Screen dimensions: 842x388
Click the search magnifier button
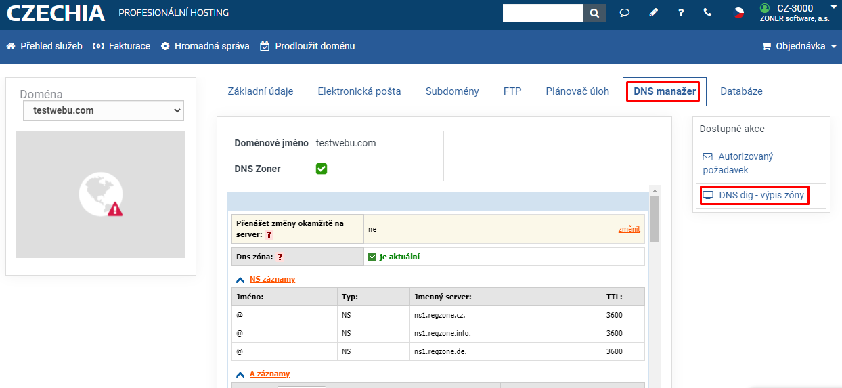pyautogui.click(x=594, y=13)
